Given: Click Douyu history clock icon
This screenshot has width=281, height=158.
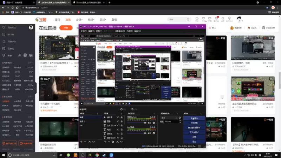Looking at the screenshot, I should point(197,19).
